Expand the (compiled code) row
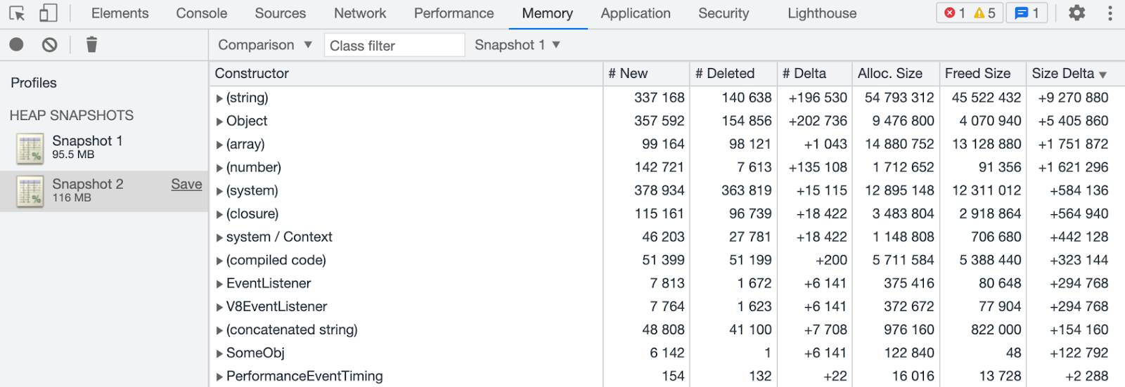Viewport: 1125px width, 387px height. coord(219,261)
